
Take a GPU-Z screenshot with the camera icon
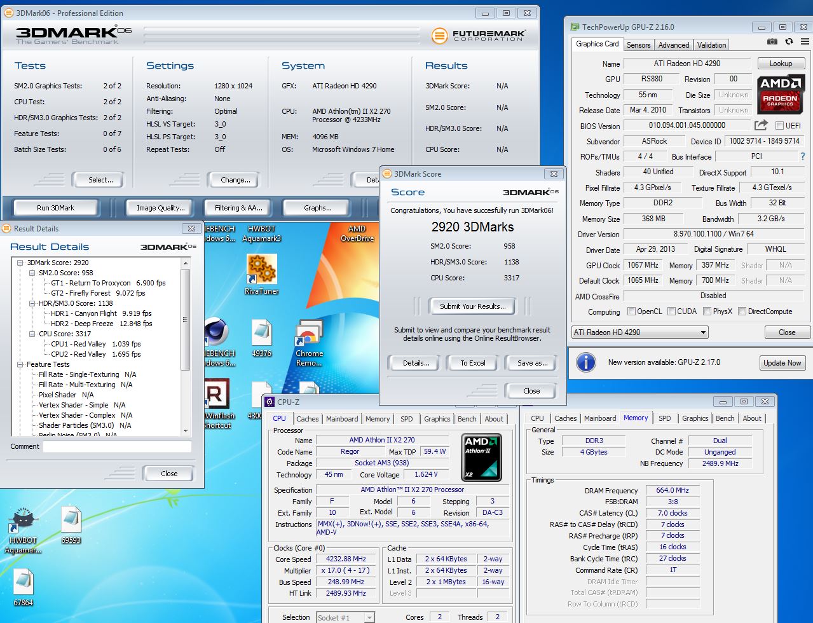772,42
